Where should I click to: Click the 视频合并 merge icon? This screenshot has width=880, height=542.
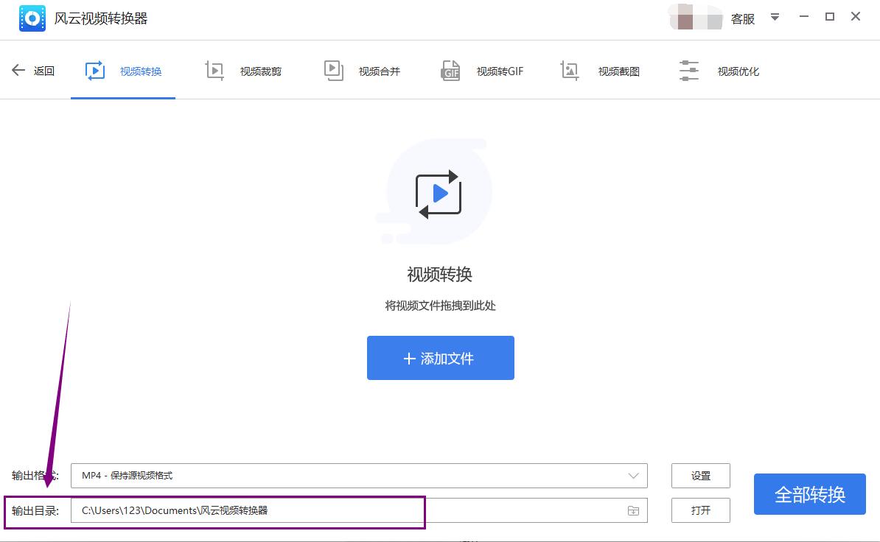[x=333, y=71]
